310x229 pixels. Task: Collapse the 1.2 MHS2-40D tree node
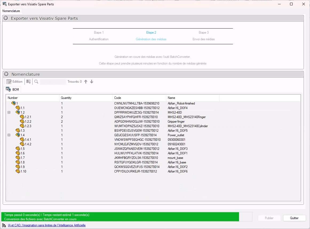click(9, 112)
